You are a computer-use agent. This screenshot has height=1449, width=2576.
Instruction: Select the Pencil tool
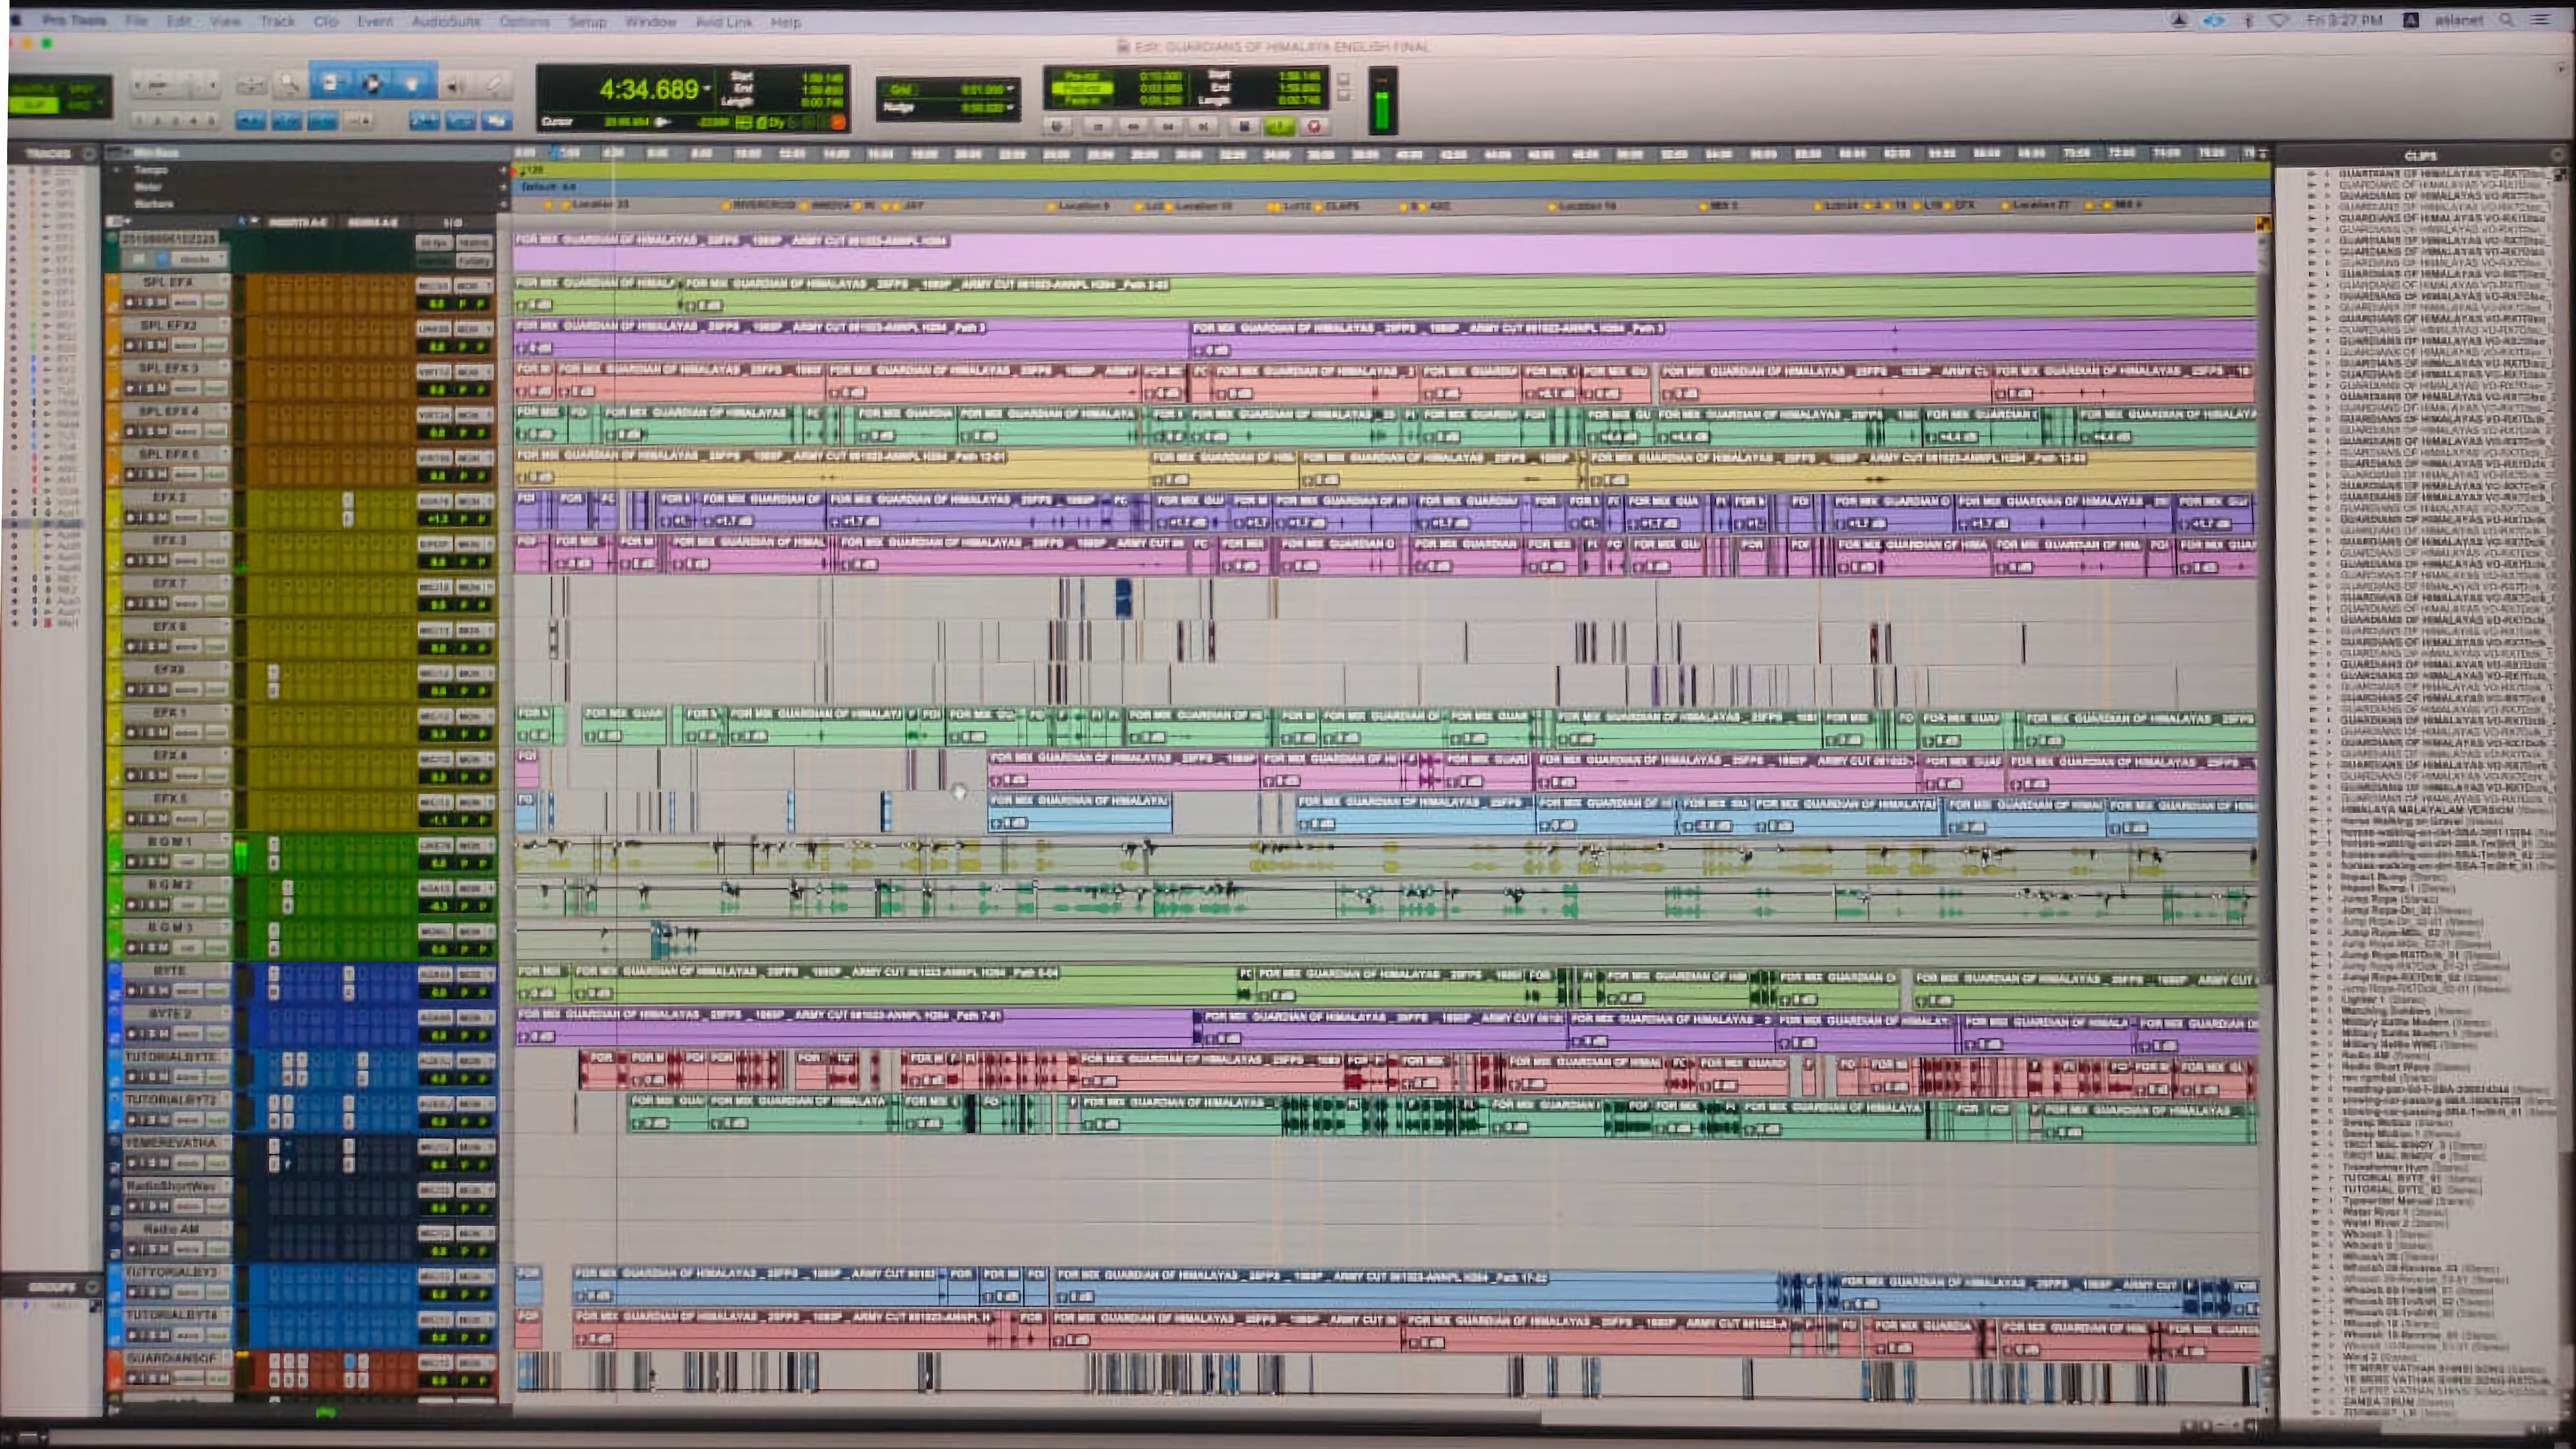coord(494,85)
